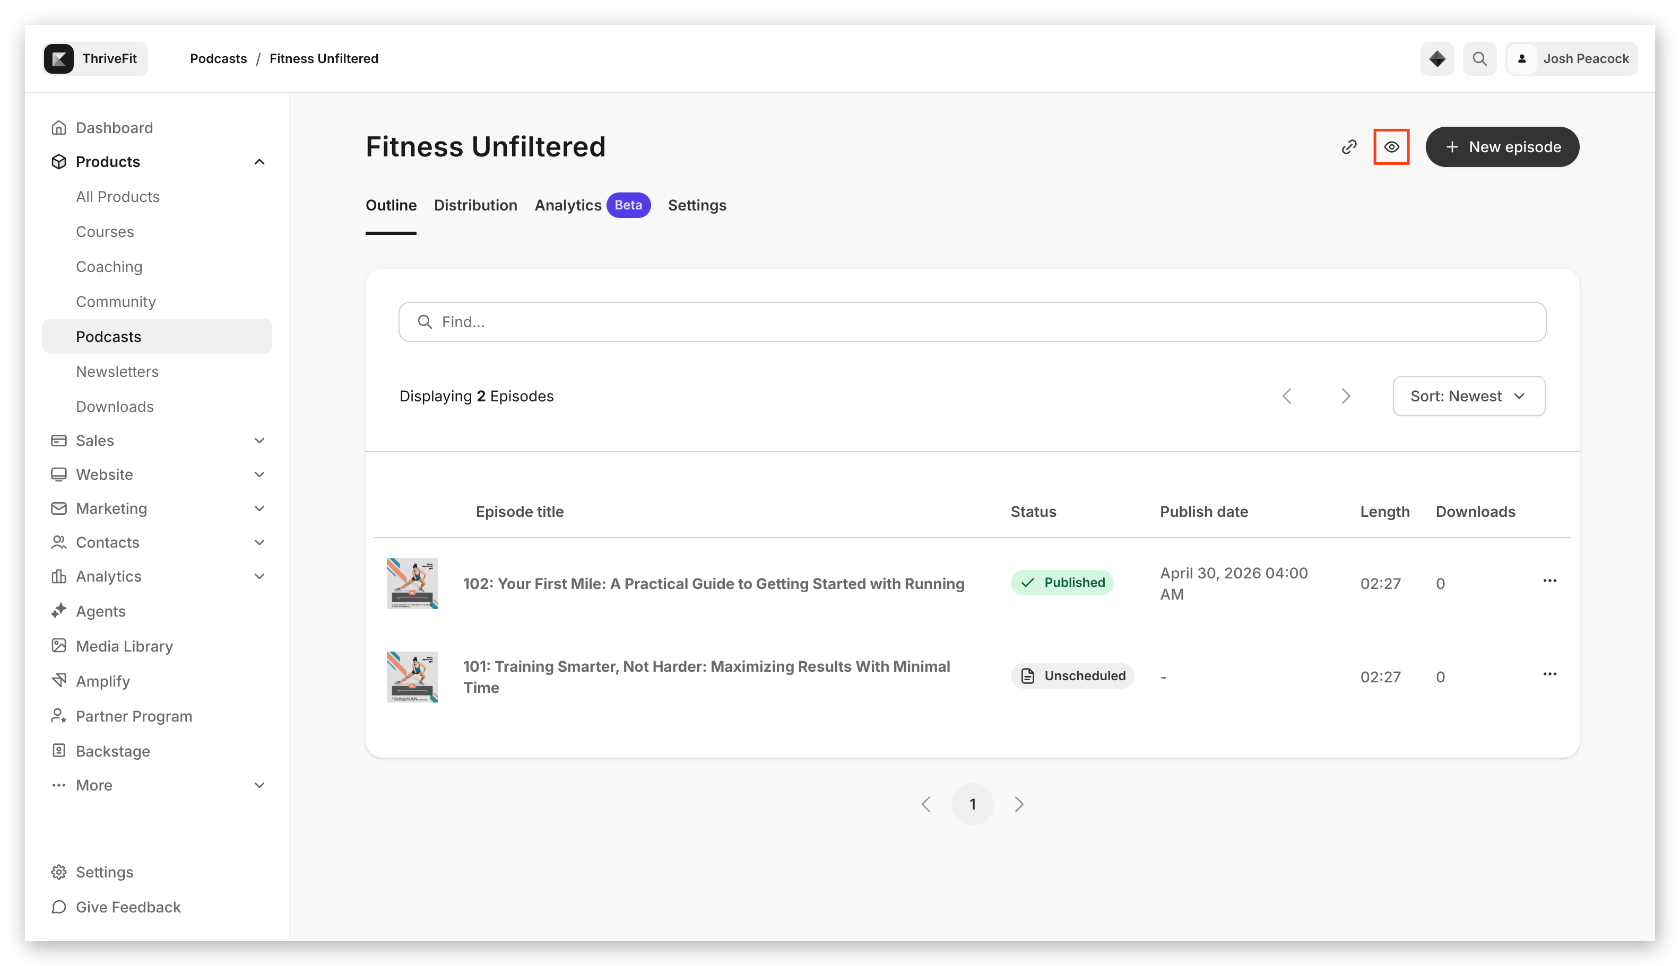Go to previous episodes with left arrow near Sort

[1286, 396]
